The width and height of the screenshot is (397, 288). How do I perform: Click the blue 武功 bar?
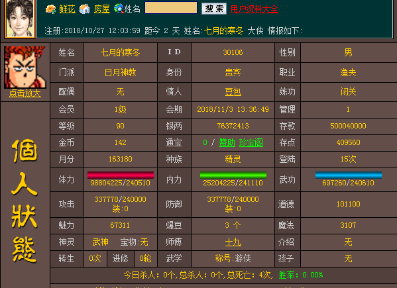[x=349, y=175]
